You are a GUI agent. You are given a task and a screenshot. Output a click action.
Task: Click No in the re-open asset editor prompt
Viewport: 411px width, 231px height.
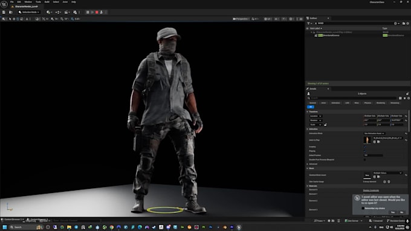(401, 212)
